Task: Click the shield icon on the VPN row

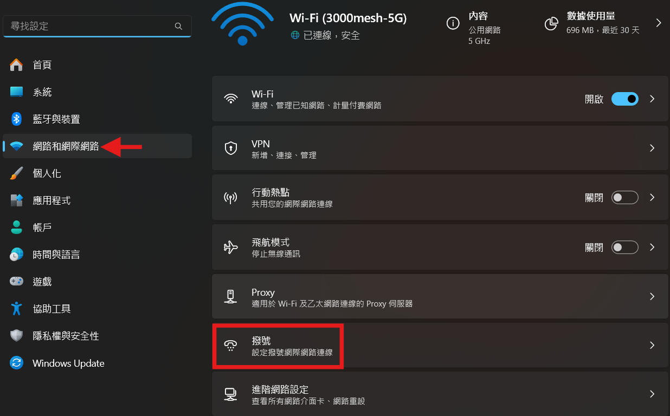Action: click(231, 148)
